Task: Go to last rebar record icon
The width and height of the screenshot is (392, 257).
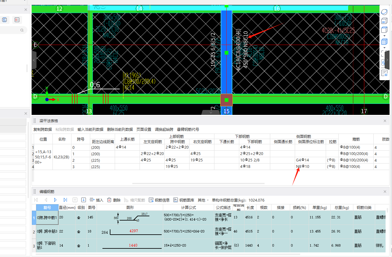Action: 65,200
